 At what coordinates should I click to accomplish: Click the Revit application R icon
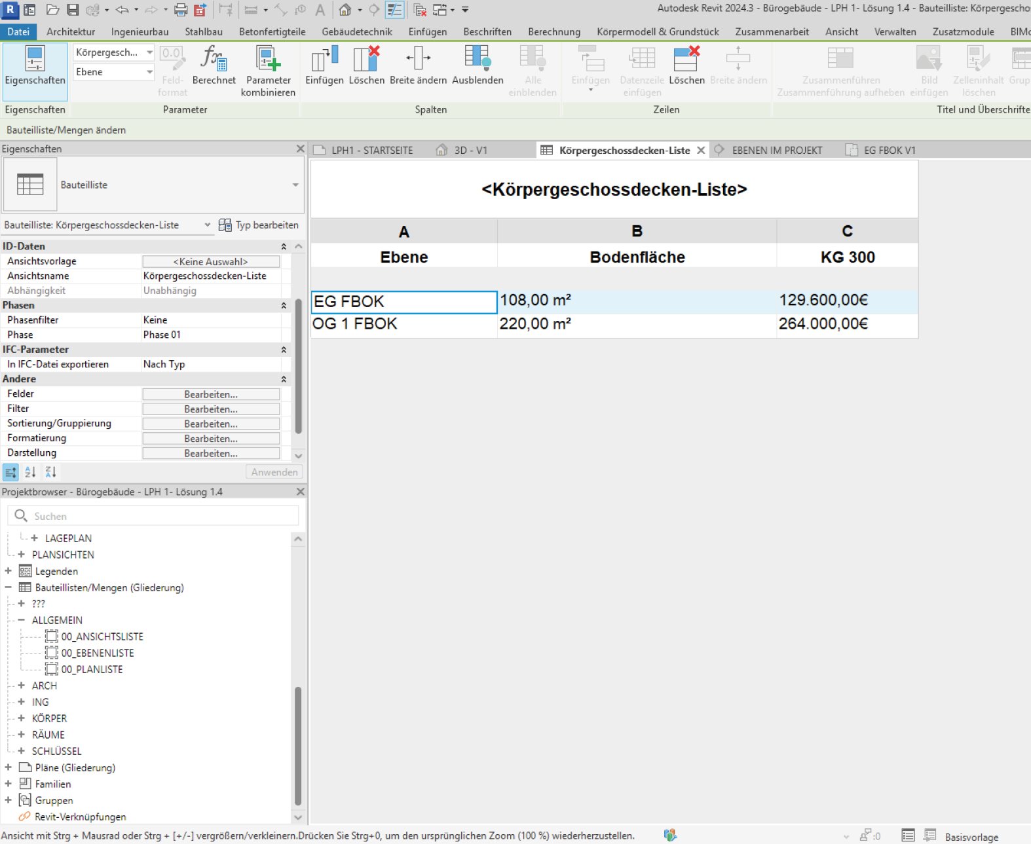(10, 10)
